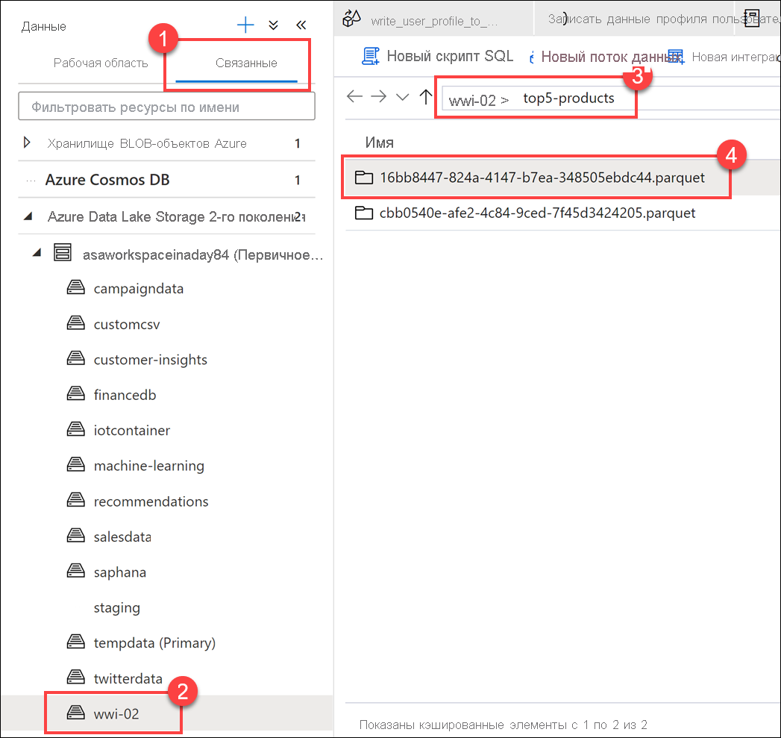Click the customer-insights container icon
The width and height of the screenshot is (781, 738).
click(75, 358)
